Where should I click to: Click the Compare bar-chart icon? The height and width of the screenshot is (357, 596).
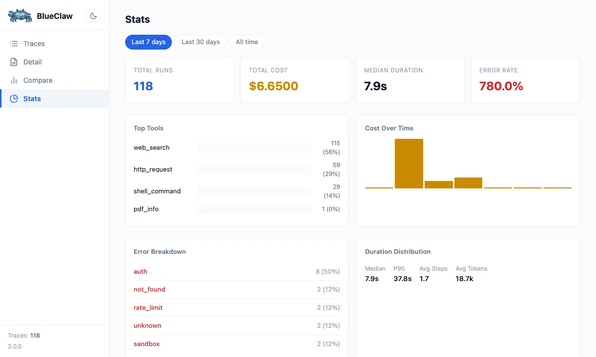(x=14, y=80)
